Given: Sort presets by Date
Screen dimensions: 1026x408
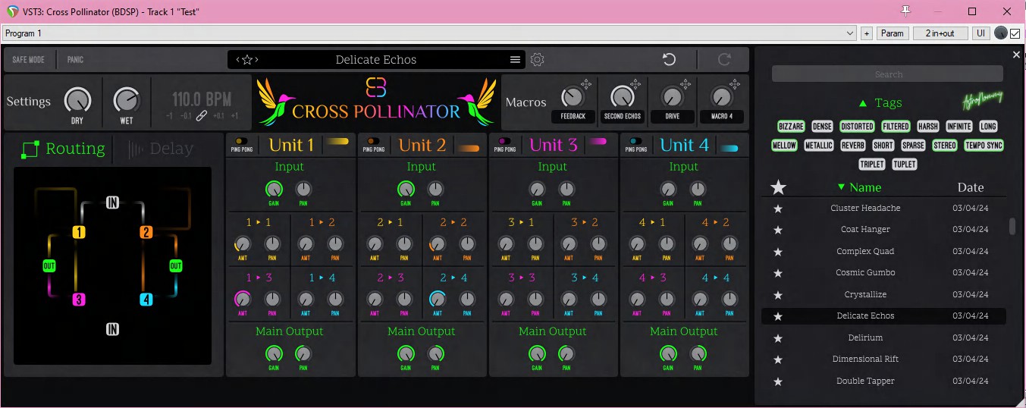Looking at the screenshot, I should click(970, 187).
